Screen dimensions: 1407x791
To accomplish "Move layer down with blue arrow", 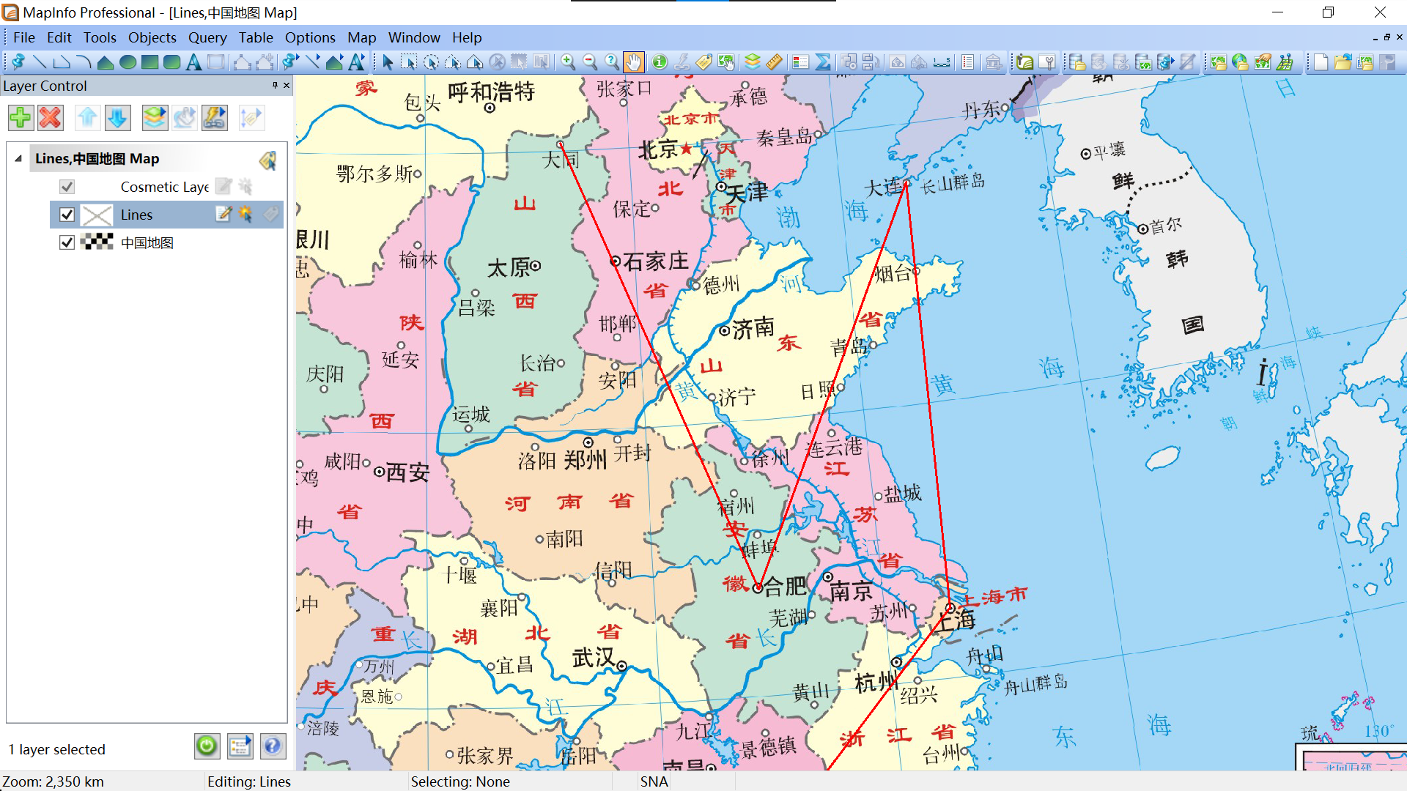I will [x=117, y=117].
